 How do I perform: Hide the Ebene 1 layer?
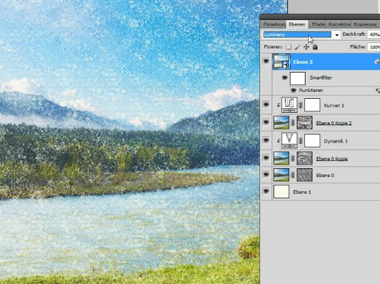click(266, 191)
